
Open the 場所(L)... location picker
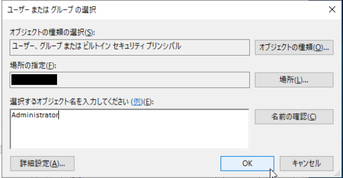point(294,80)
